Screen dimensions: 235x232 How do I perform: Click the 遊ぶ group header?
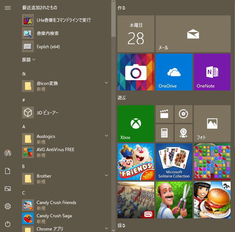122,98
